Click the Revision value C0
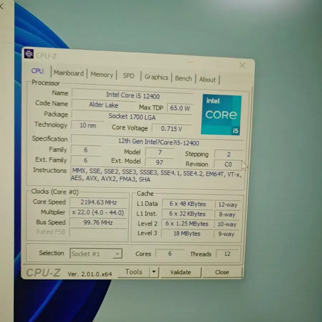 [228, 164]
